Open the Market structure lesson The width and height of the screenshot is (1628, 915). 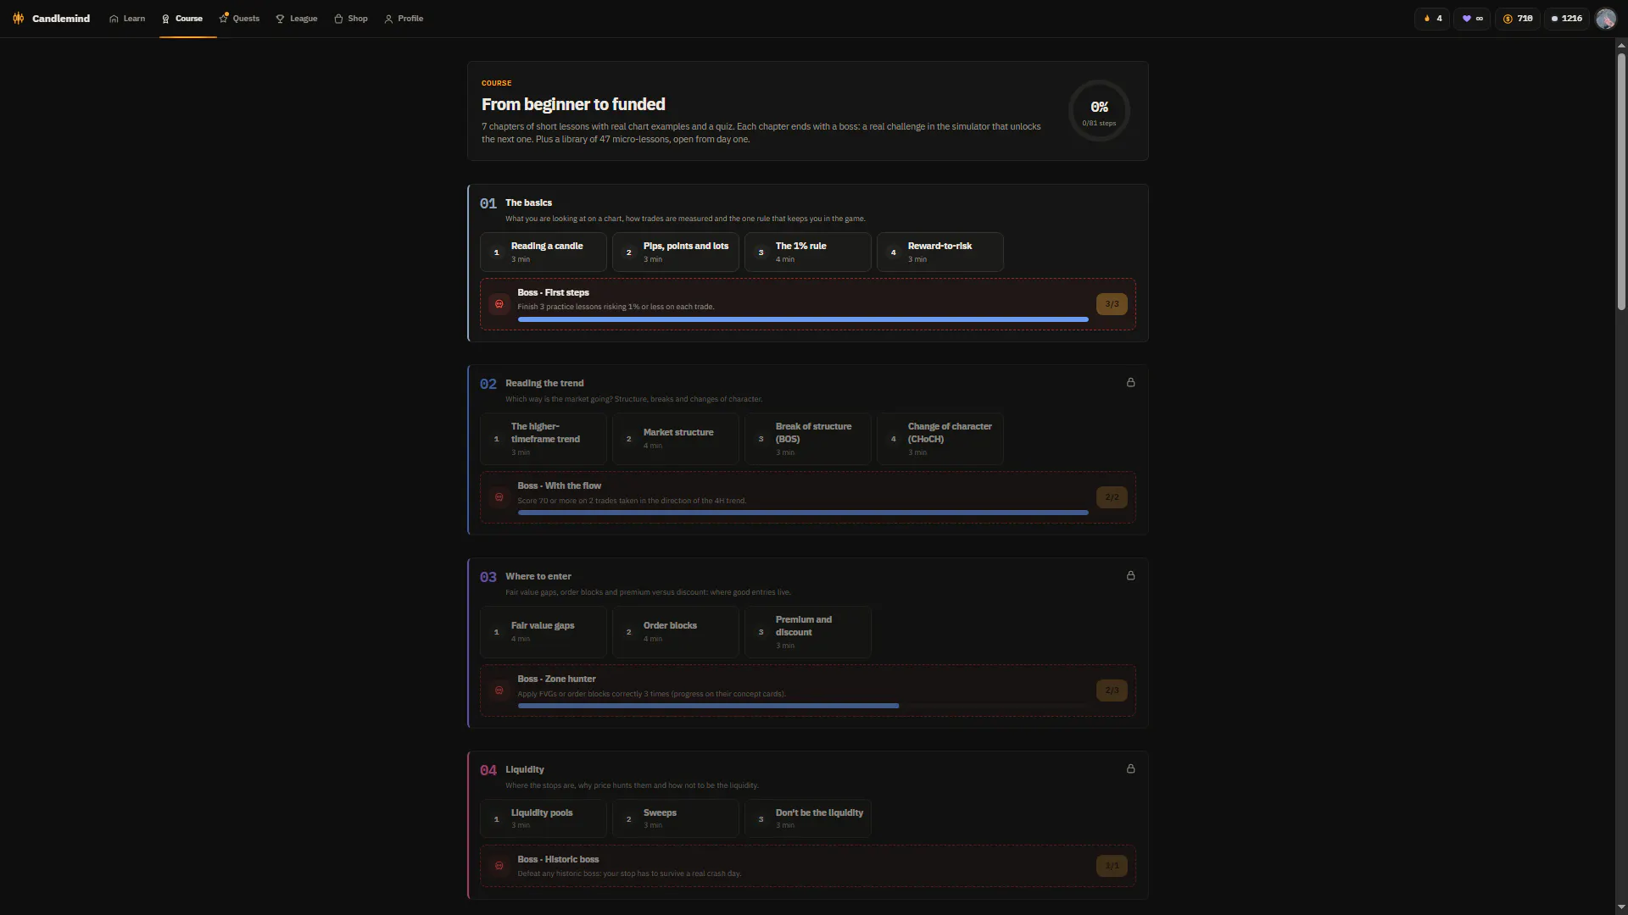click(676, 439)
